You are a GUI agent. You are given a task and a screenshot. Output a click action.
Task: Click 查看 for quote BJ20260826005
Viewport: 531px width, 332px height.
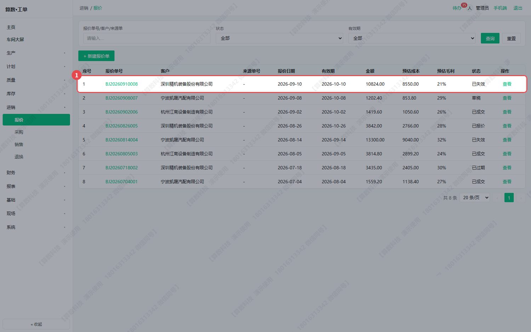coord(507,126)
